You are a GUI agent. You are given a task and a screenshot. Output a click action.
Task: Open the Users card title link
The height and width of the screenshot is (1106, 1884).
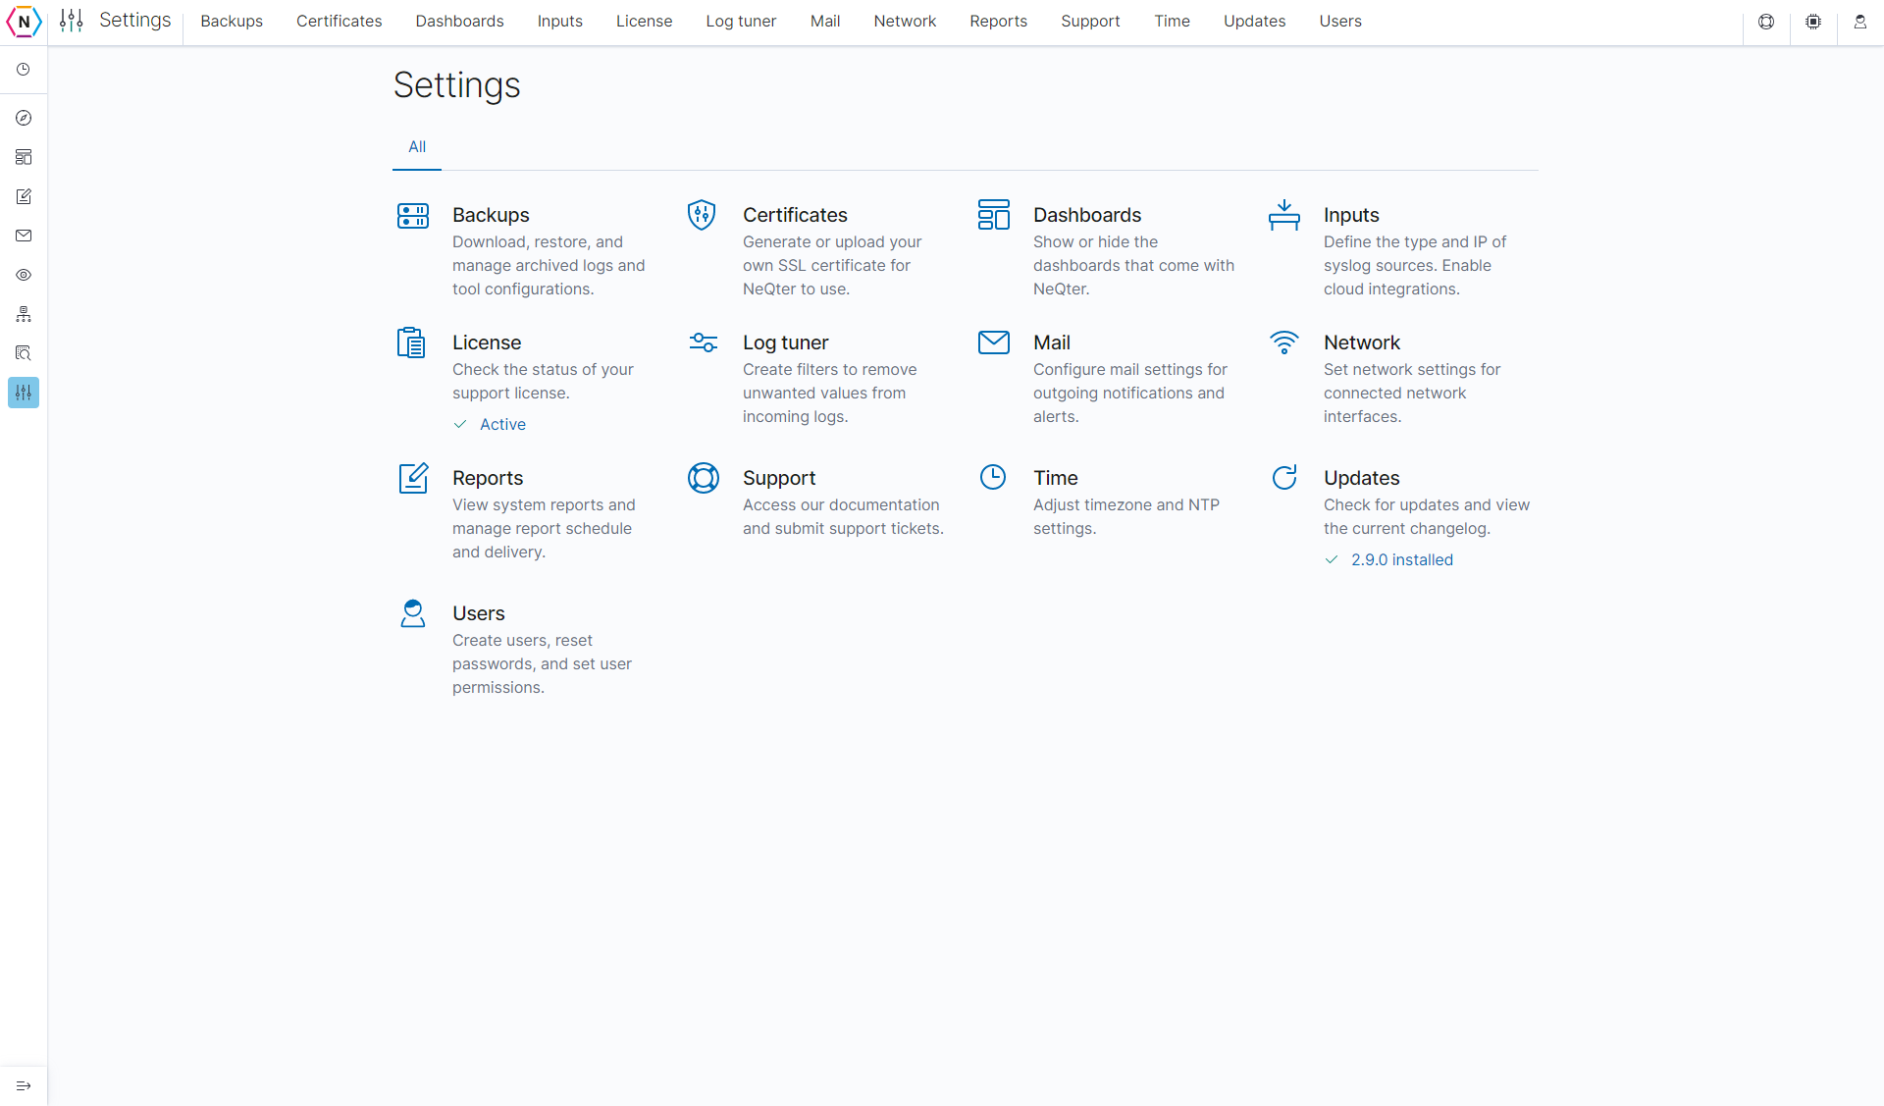[x=479, y=613]
